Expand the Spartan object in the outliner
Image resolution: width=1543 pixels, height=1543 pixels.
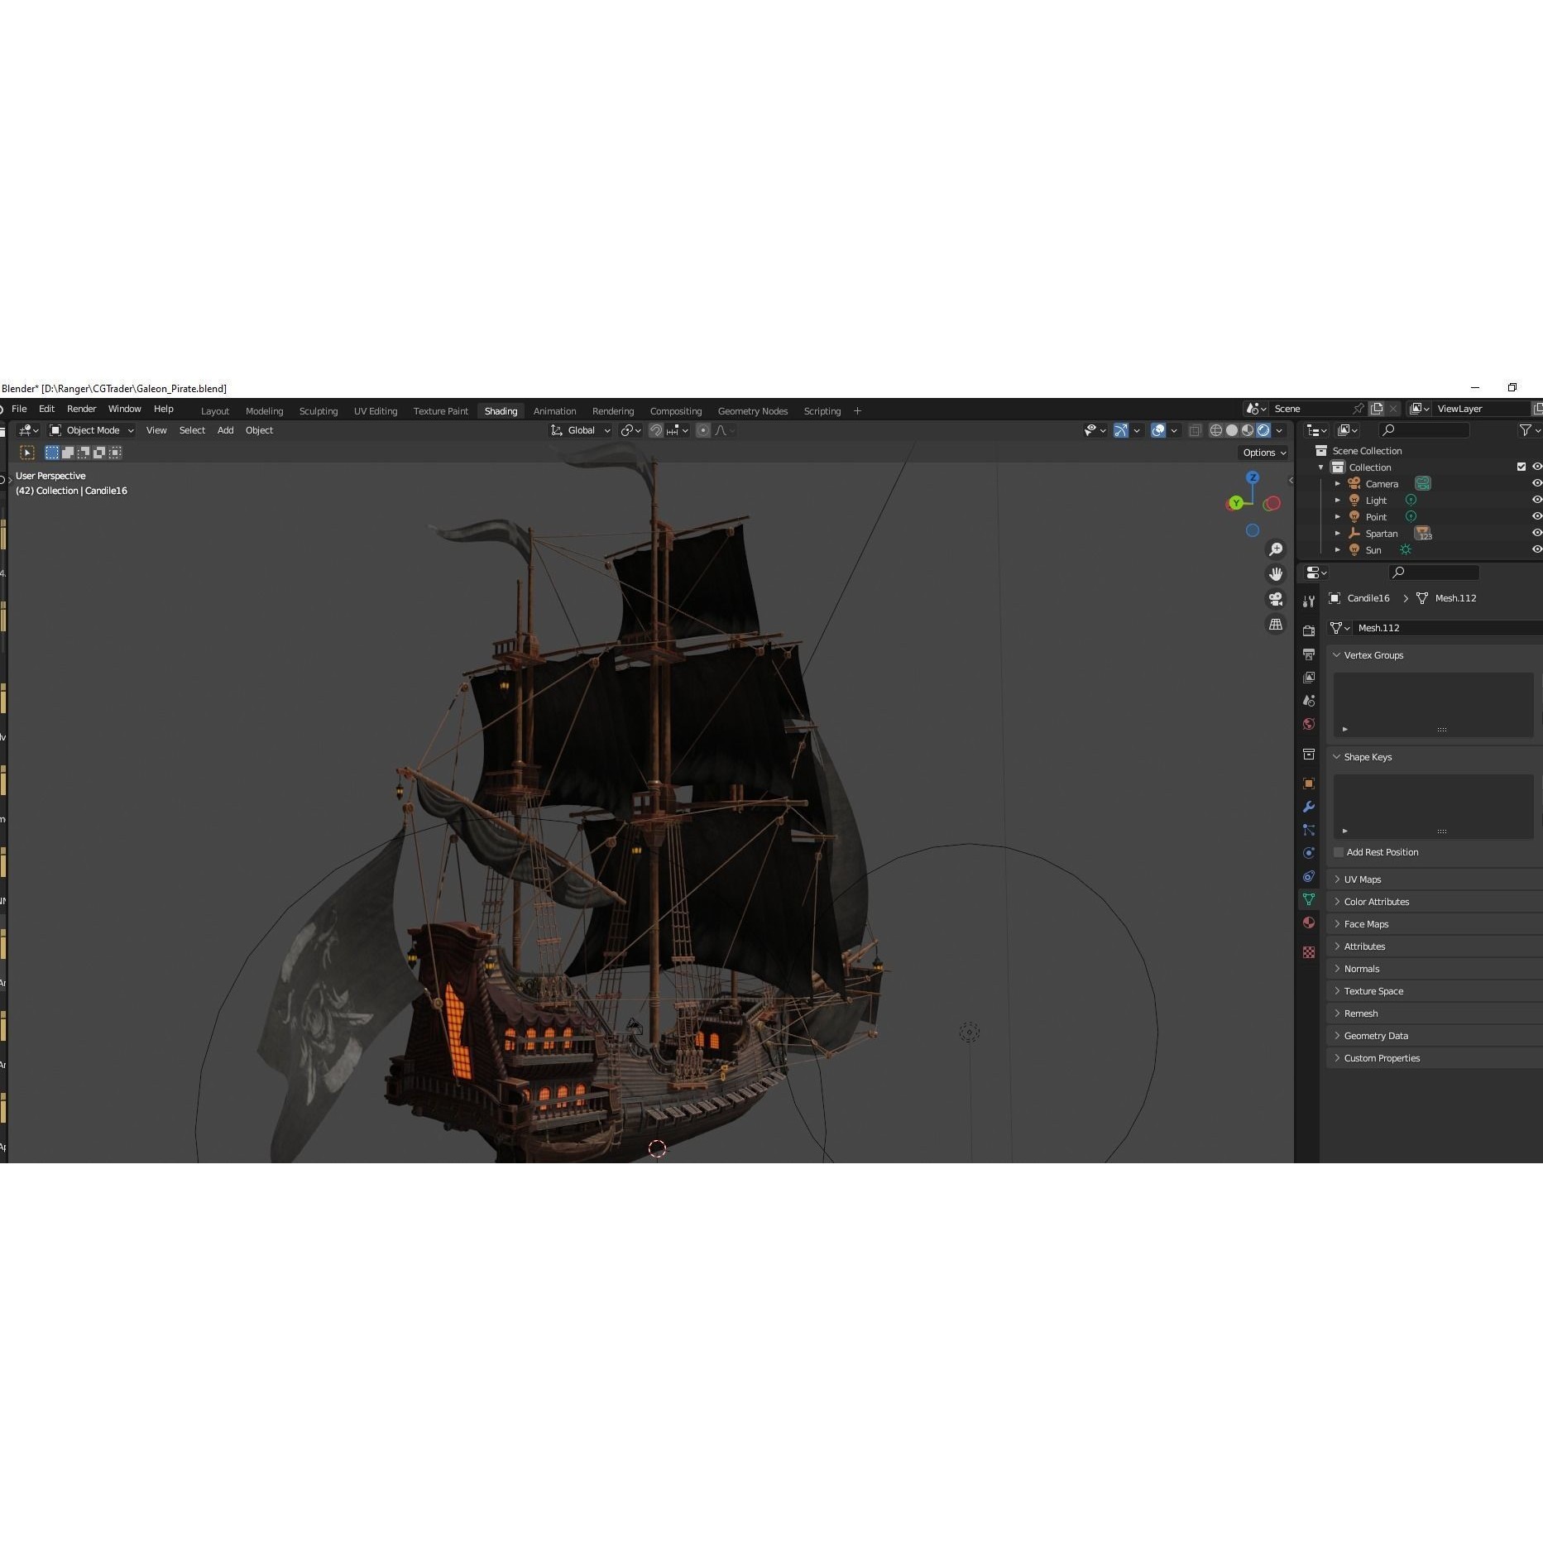(x=1338, y=534)
